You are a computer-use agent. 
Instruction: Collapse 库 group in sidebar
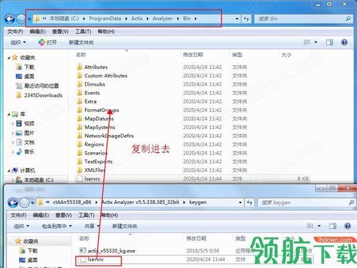tap(9, 114)
